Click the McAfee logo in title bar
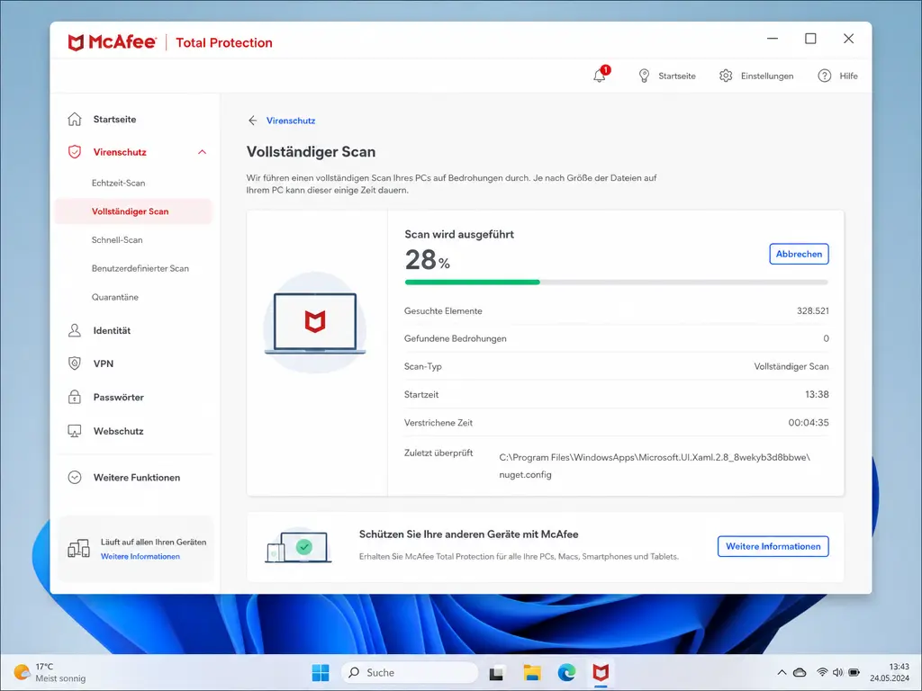Viewport: 922px width, 691px height. pos(113,42)
